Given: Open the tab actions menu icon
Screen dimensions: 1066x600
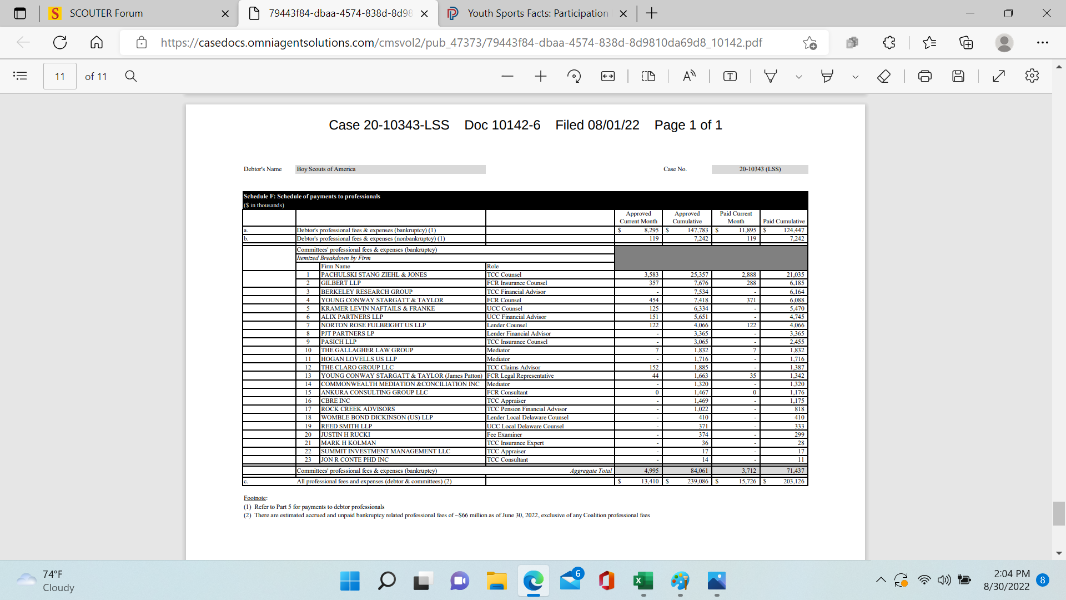Looking at the screenshot, I should 20,13.
